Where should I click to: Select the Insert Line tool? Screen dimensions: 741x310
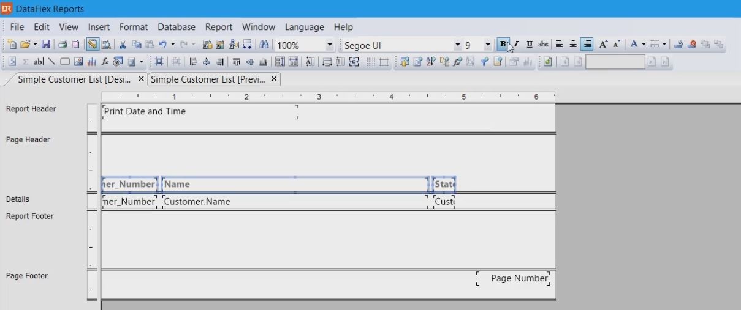tap(51, 62)
